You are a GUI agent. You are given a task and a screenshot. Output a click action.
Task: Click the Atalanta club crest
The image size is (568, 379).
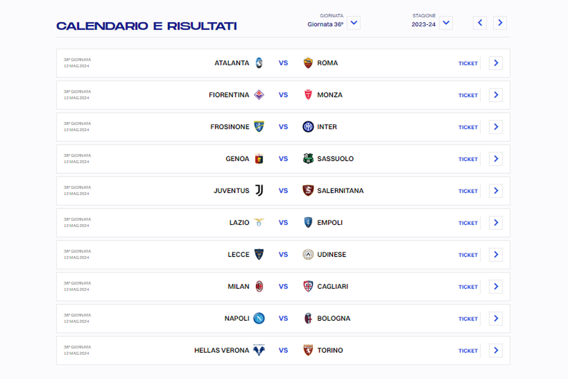[x=259, y=63]
